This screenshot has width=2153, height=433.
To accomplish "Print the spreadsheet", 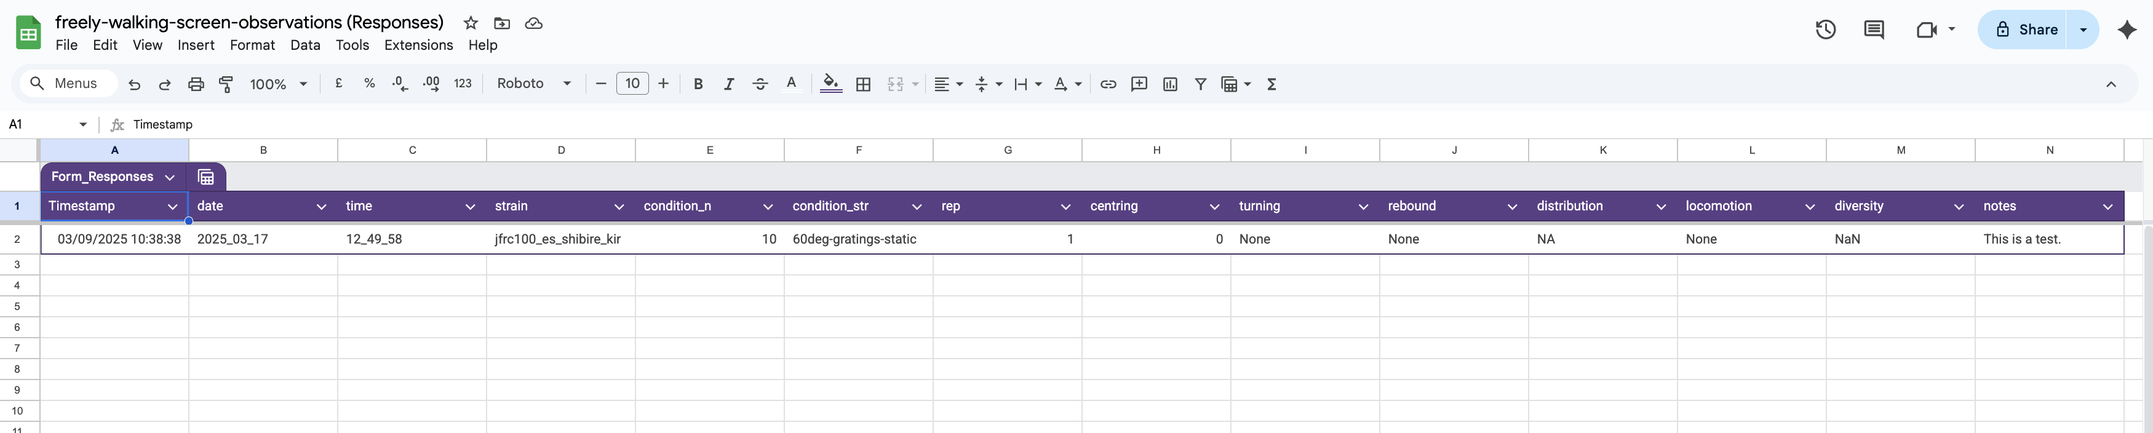I will [x=196, y=84].
